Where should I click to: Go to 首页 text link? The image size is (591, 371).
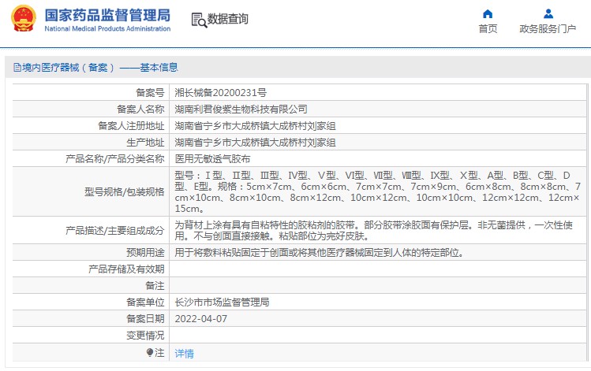pos(488,29)
